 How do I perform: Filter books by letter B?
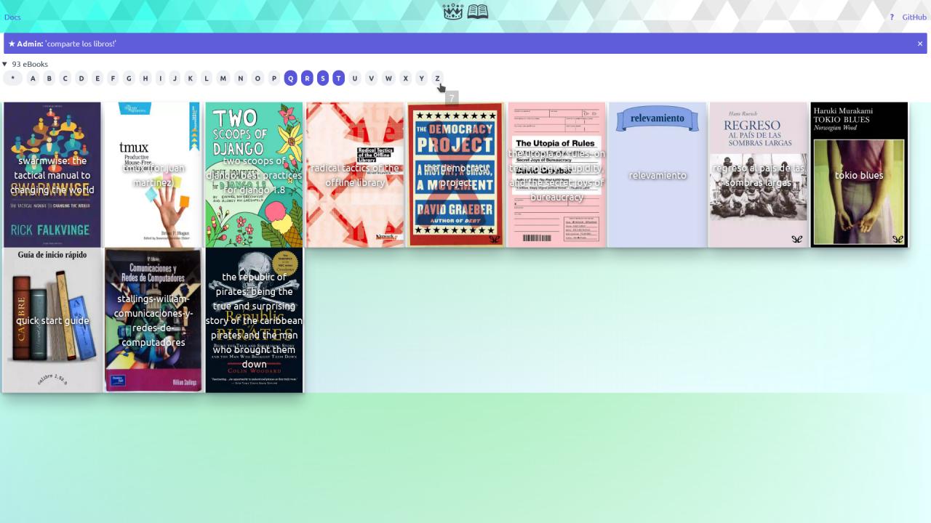click(x=49, y=78)
